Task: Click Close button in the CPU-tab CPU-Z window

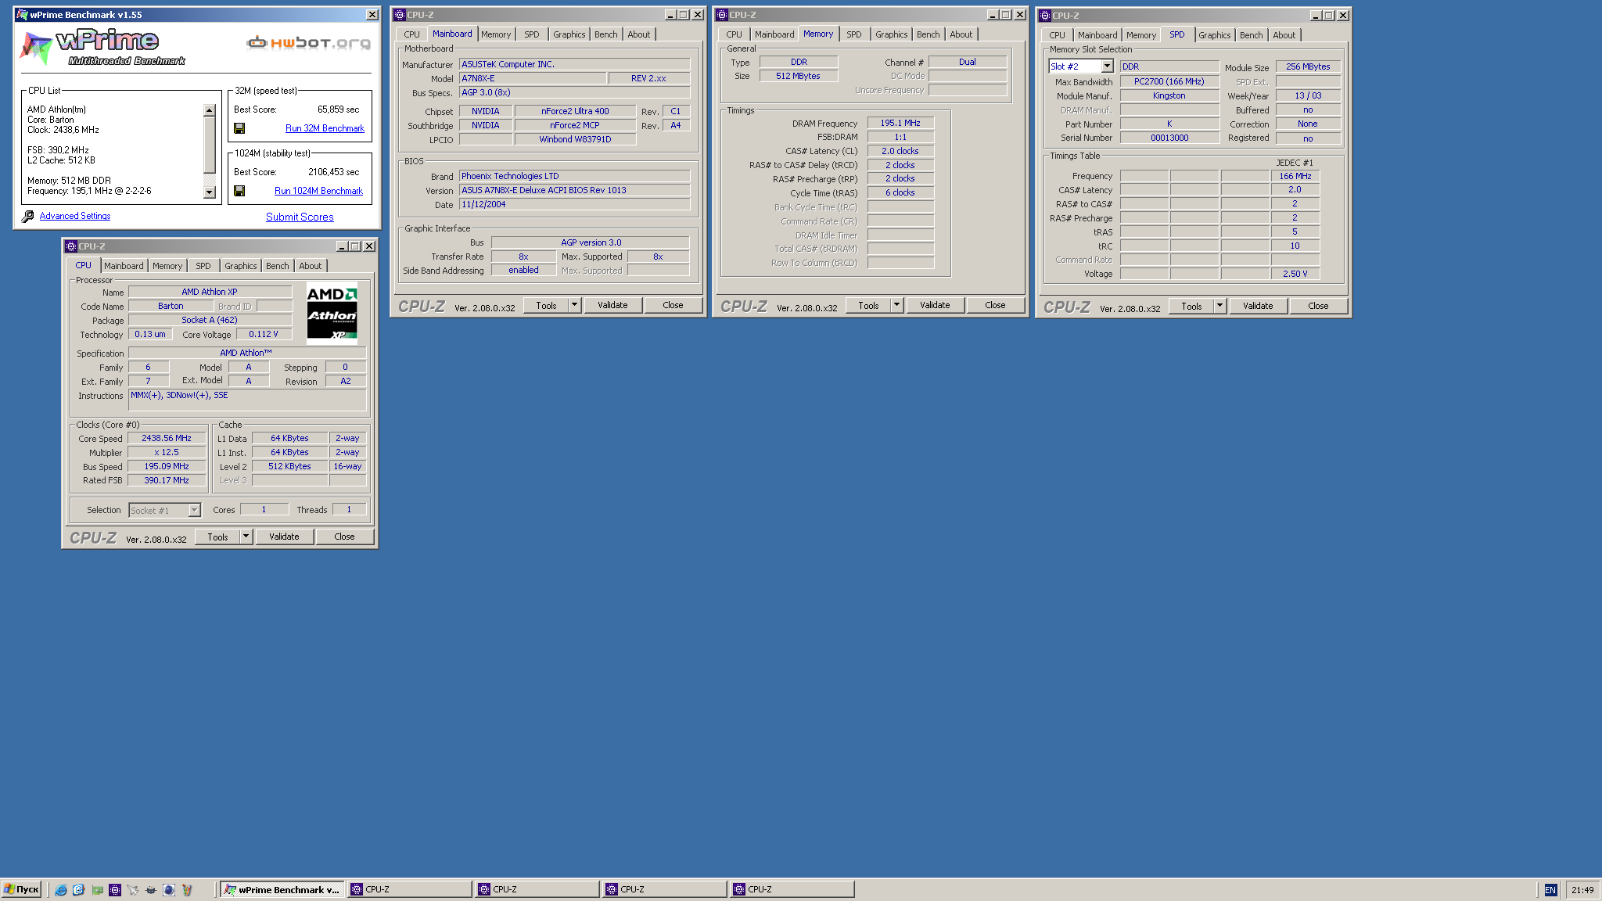Action: [344, 537]
